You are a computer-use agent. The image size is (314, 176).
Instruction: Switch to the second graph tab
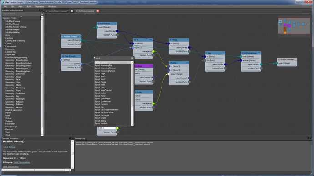tap(85, 11)
